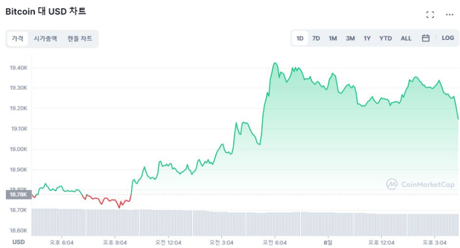Viewport: 460px width, 248px height.
Task: Toggle the LOG scale button
Action: 448,38
